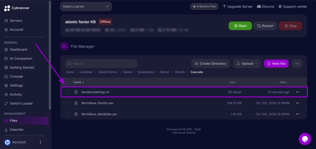Click the sidebar scrollbar
This screenshot has height=149, width=316.
point(50,55)
